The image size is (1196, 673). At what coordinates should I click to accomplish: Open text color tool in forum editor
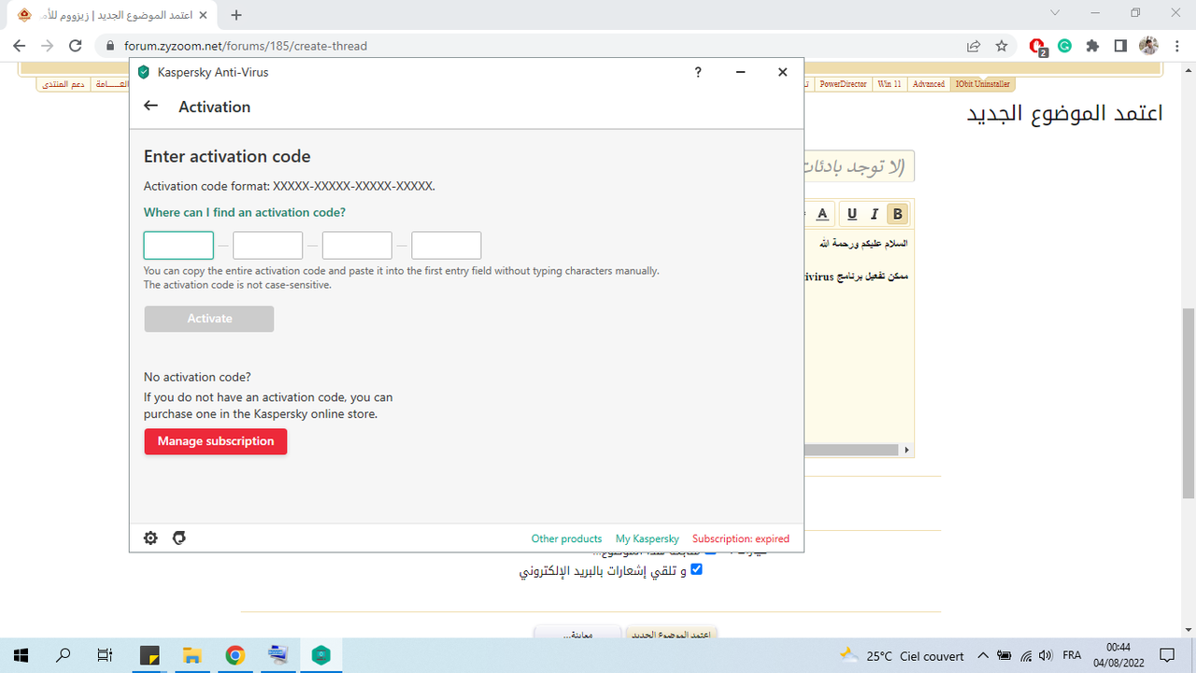(x=822, y=214)
